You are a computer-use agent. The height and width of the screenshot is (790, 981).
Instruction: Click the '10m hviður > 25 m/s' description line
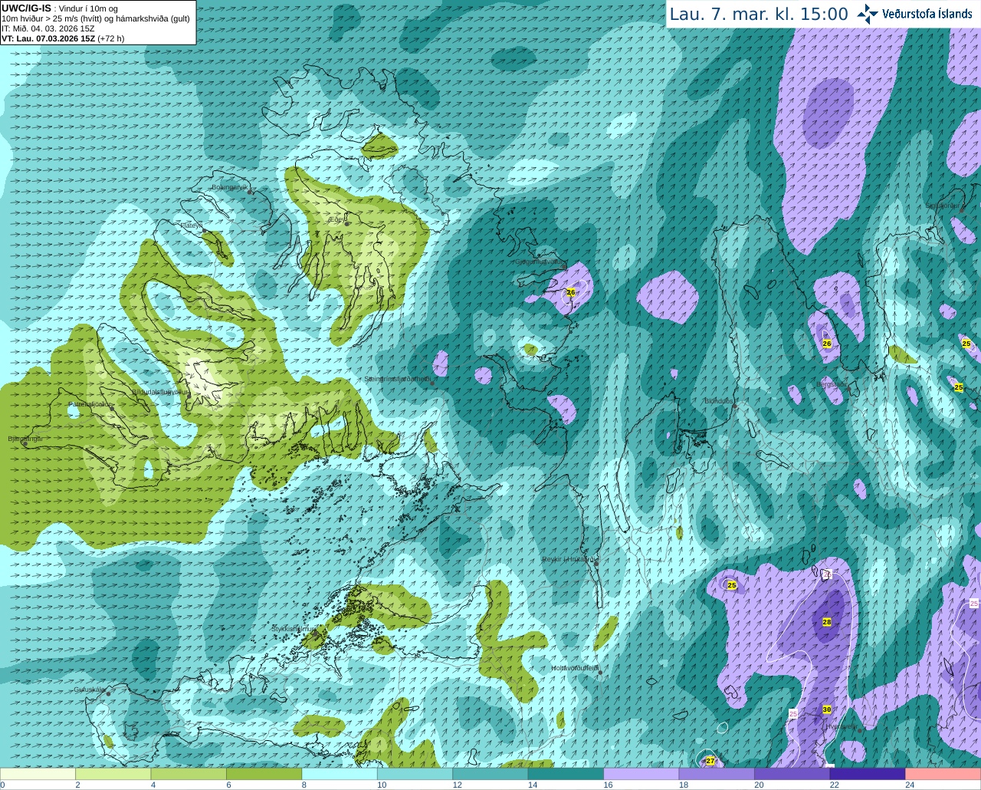click(96, 18)
